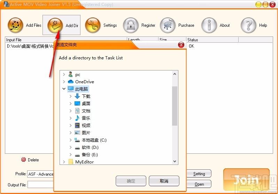The height and width of the screenshot is (194, 278).
Task: Click the 音乐 music note icon
Action: [77, 118]
